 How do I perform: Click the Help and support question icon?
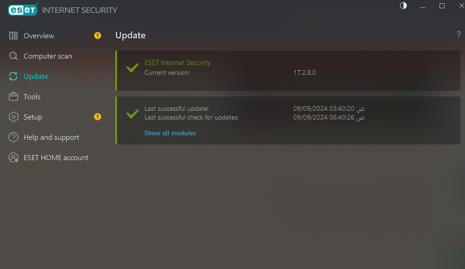point(13,137)
